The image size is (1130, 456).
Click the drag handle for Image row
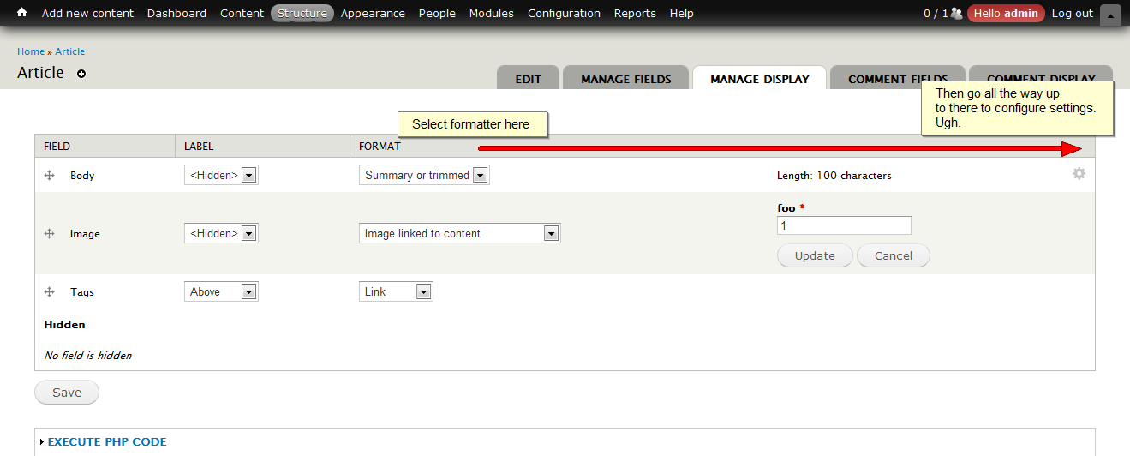pyautogui.click(x=50, y=233)
